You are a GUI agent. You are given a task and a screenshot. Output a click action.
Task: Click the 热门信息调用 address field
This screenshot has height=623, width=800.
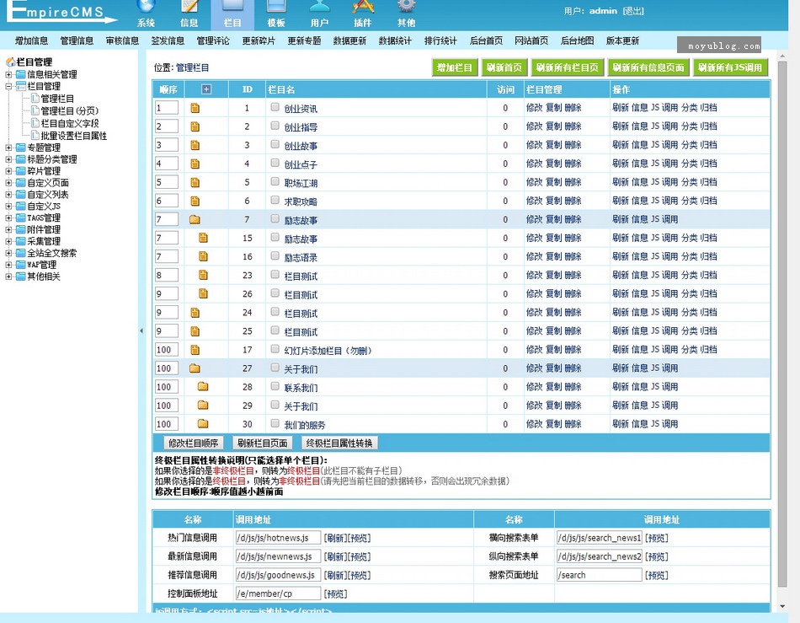click(x=278, y=538)
